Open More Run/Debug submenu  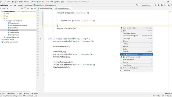137,59
